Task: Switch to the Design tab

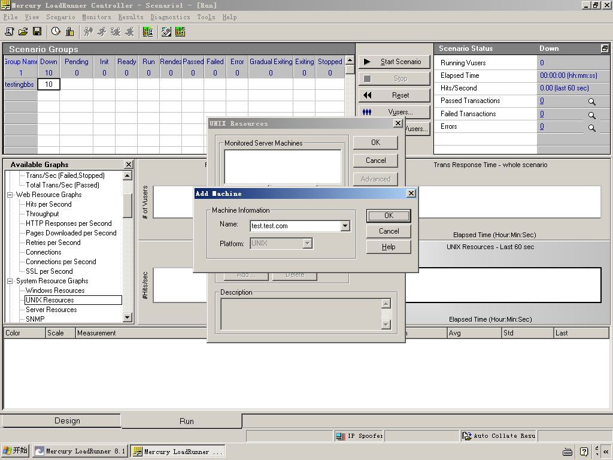Action: 62,421
